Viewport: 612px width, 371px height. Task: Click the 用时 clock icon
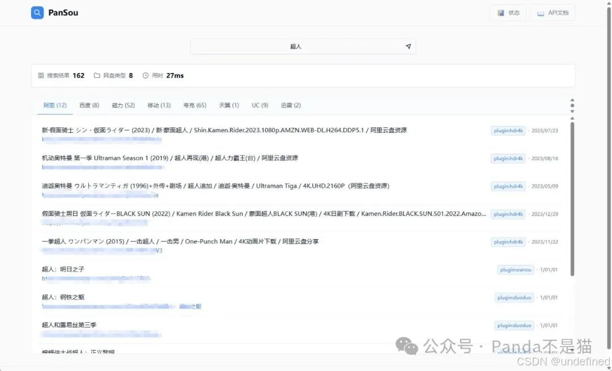point(146,76)
